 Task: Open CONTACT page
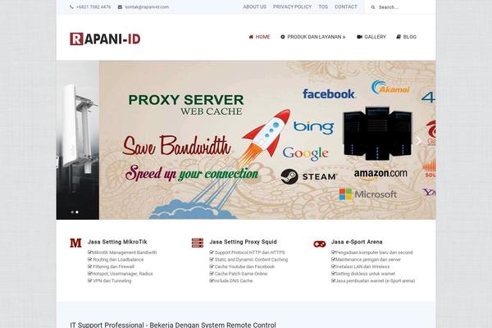[346, 7]
